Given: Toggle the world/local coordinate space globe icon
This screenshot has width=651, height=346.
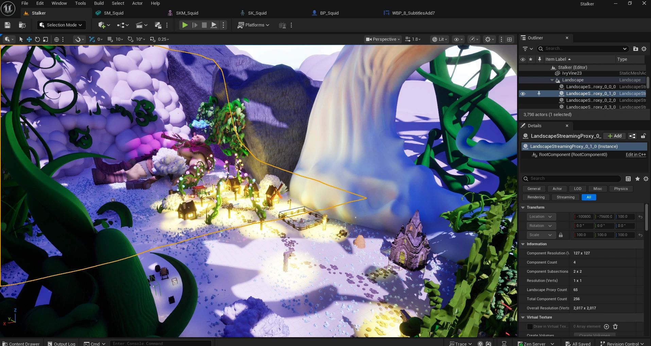Looking at the screenshot, I should [x=57, y=39].
